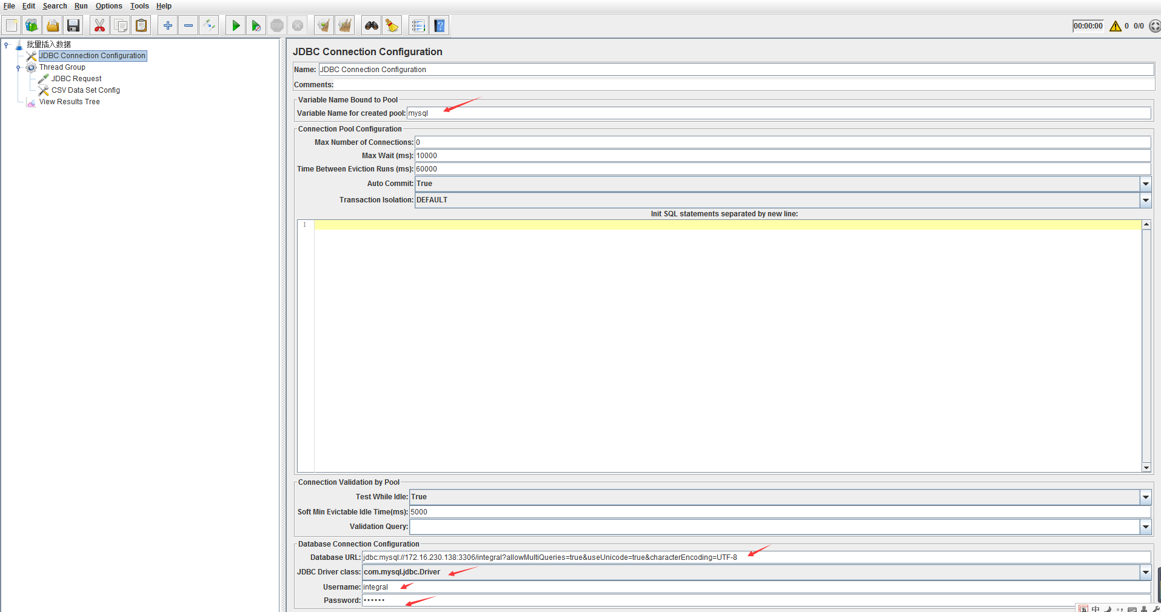This screenshot has width=1161, height=612.
Task: Save the test plan with floppy icon
Action: point(73,25)
